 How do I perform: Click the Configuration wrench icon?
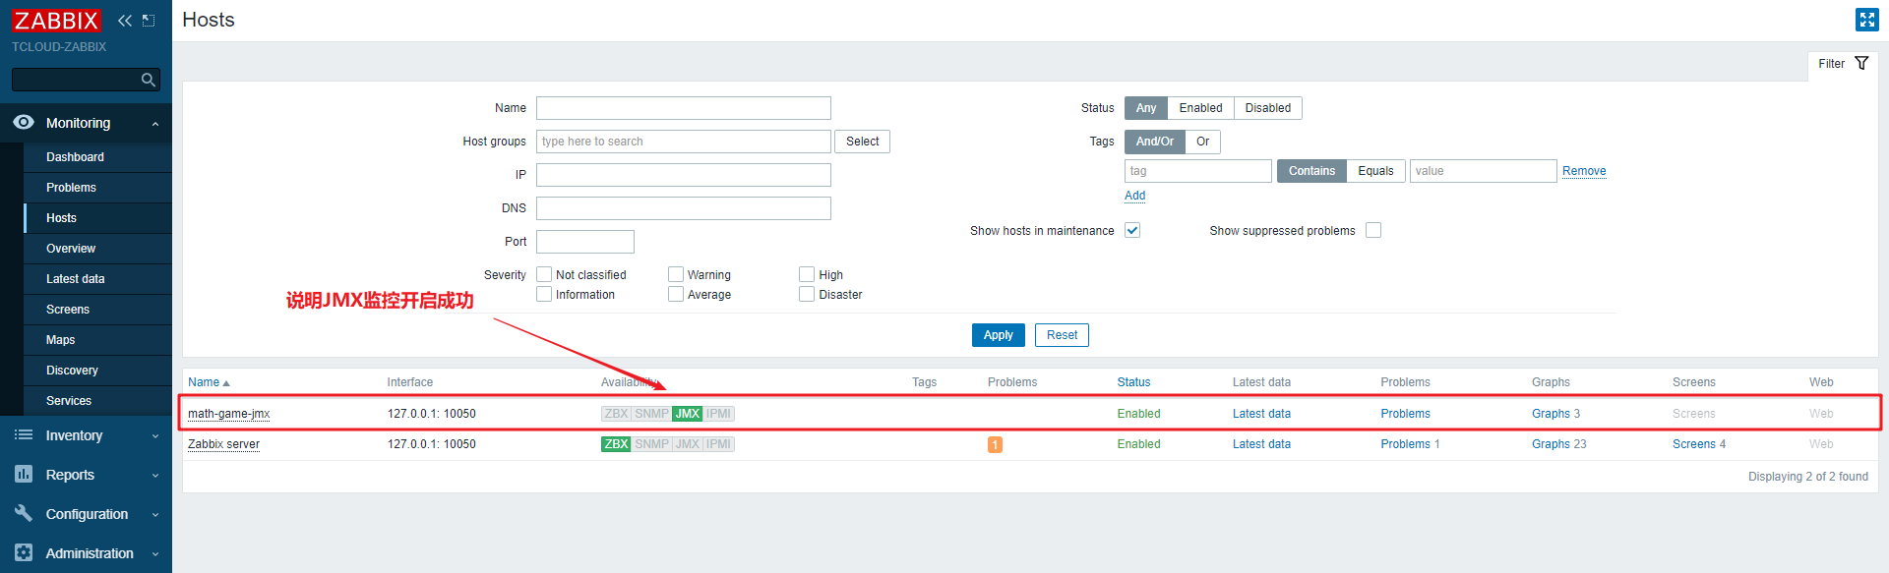point(24,513)
